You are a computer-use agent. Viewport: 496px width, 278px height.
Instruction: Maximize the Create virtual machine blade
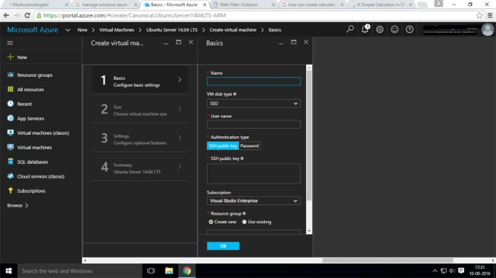[x=179, y=42]
